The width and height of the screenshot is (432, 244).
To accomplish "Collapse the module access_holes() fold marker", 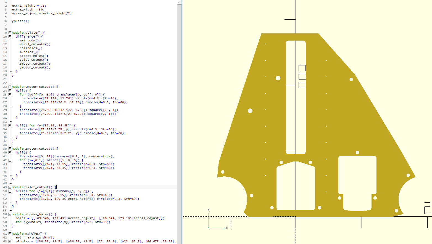I will 10,214.
